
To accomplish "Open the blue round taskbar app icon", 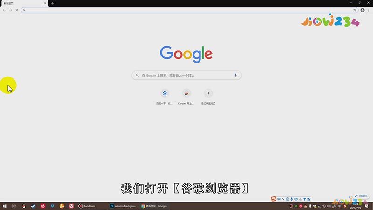I will point(52,206).
